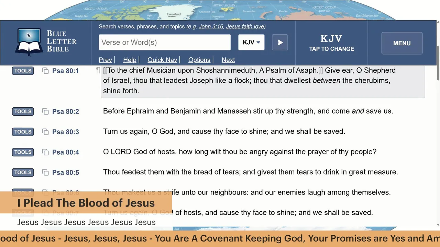Click verse text "Turn us again, O God, and cause"

[224, 131]
